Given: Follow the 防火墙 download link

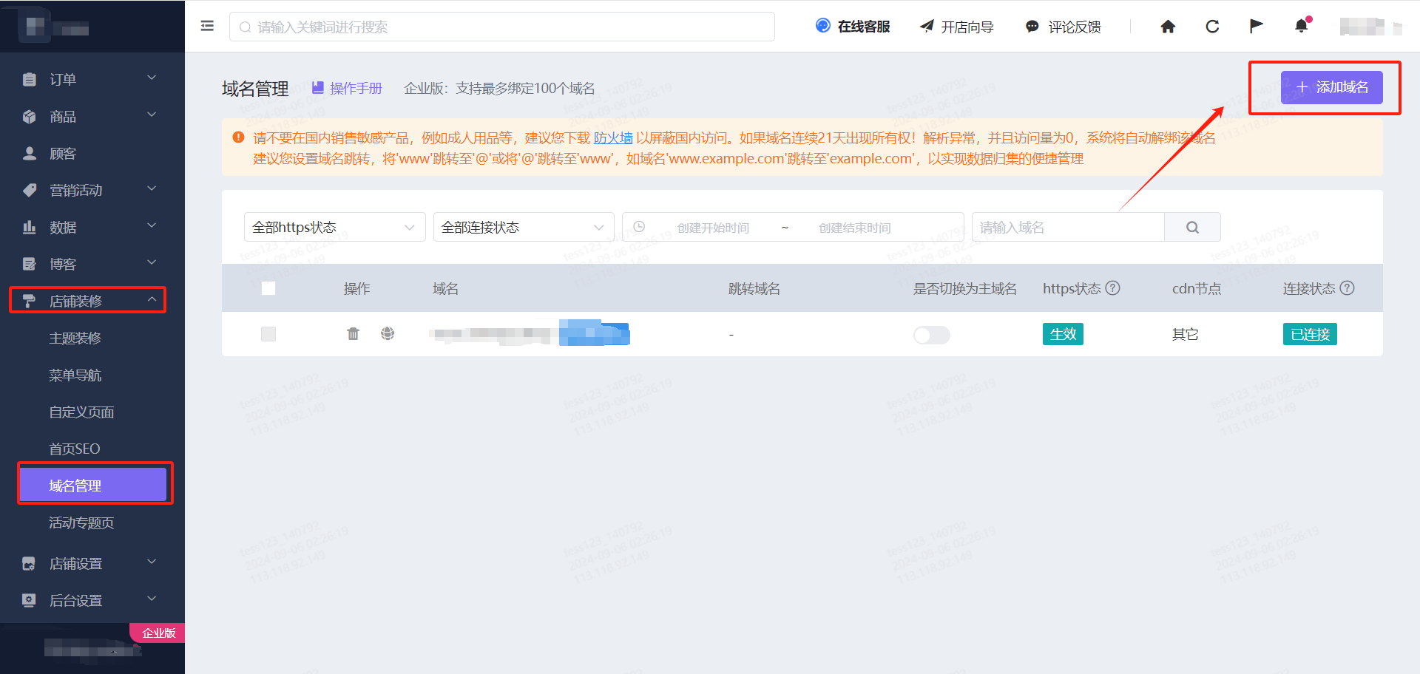Looking at the screenshot, I should [x=613, y=137].
